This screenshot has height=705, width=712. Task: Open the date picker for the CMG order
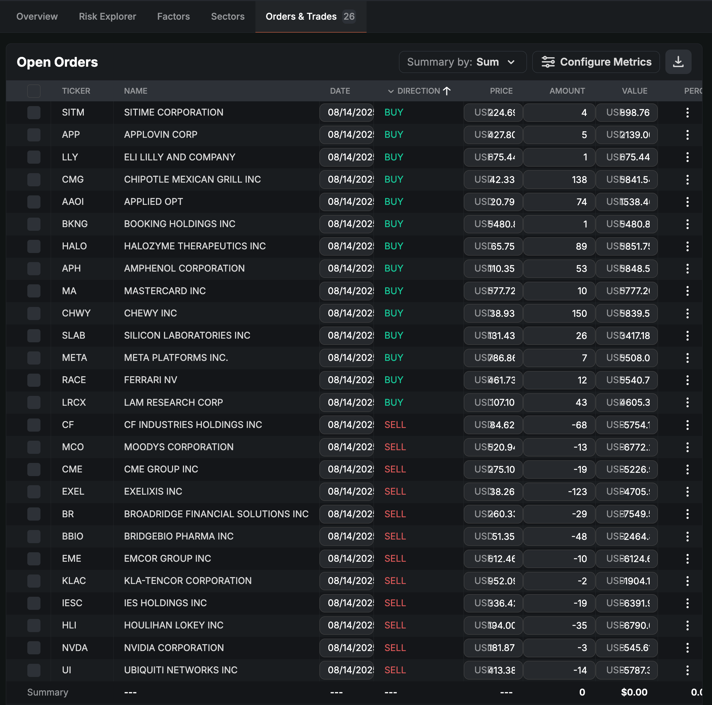[x=347, y=180]
